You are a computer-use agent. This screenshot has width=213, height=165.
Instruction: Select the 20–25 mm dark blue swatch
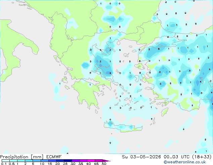point(60,161)
